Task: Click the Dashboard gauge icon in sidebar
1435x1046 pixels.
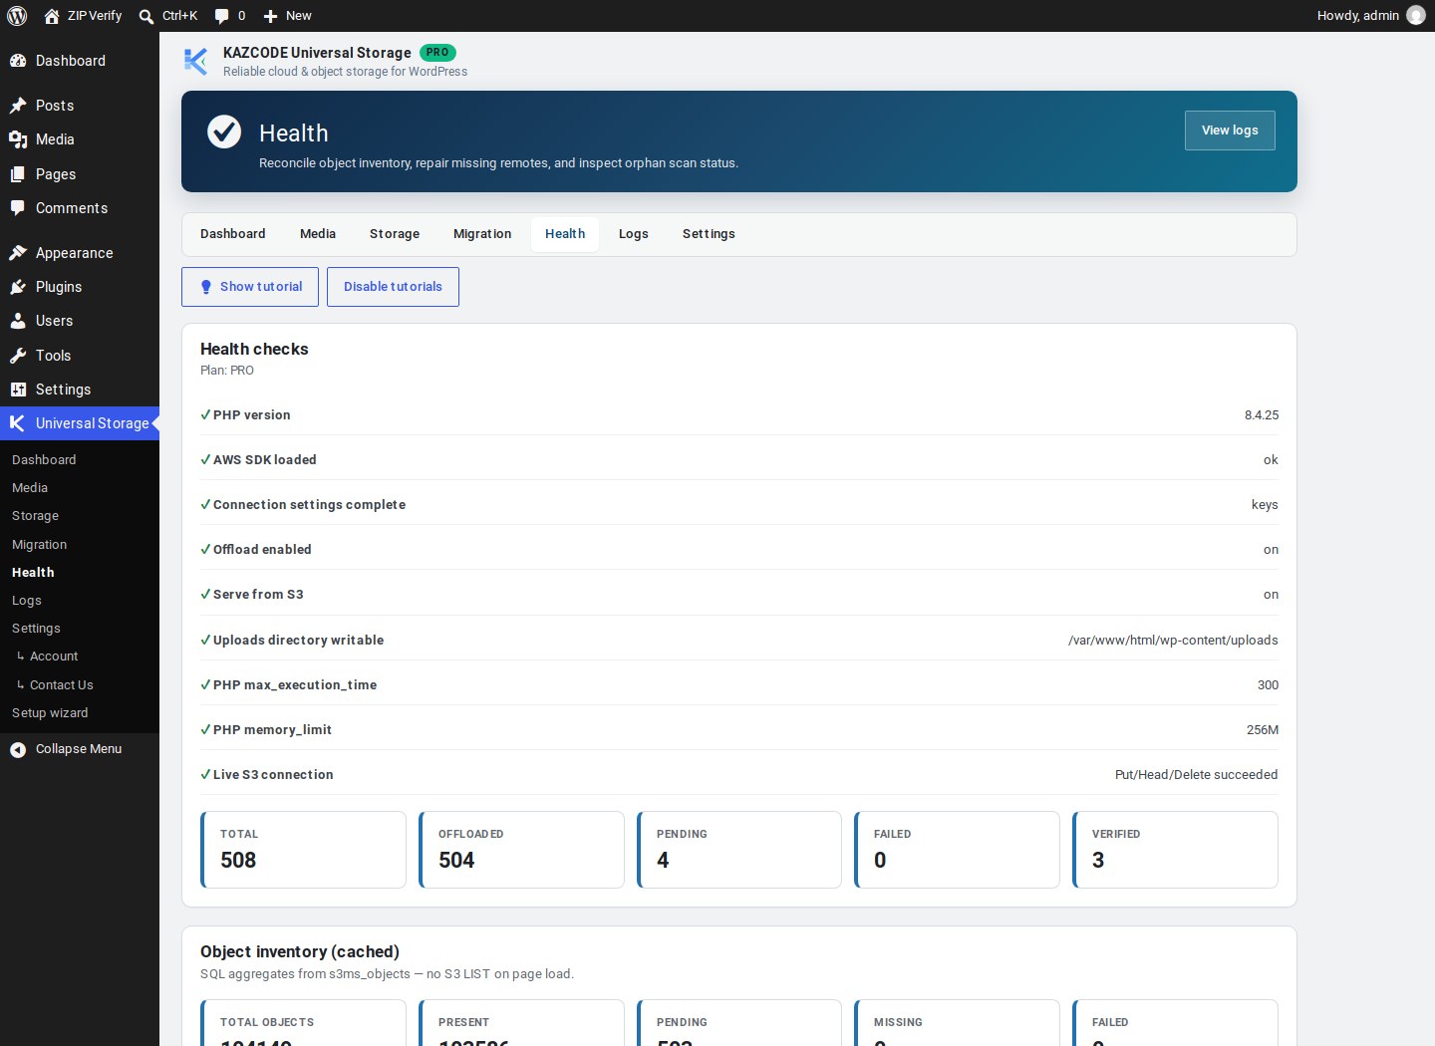Action: pos(18,61)
